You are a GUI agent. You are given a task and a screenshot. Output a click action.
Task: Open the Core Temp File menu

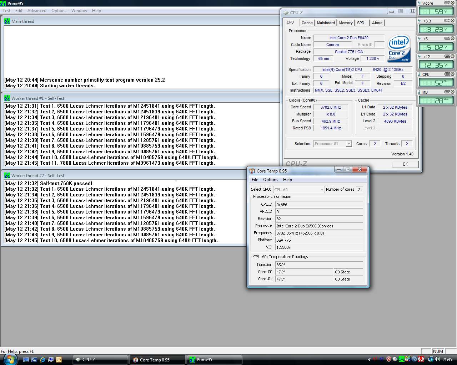click(x=255, y=180)
